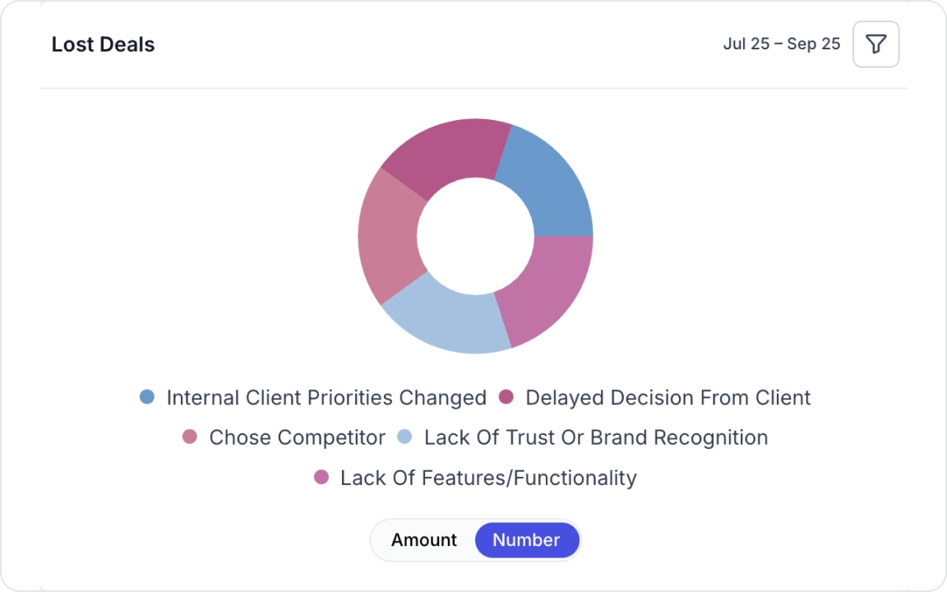Toggle Internal Client Priorities Changed legend label
The image size is (947, 592).
point(326,398)
